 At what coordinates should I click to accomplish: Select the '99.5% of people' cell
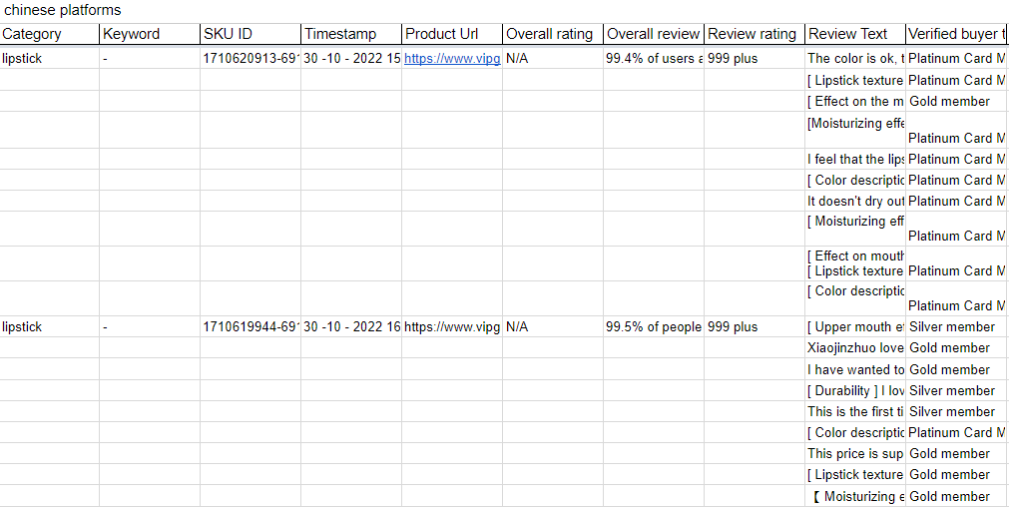654,327
